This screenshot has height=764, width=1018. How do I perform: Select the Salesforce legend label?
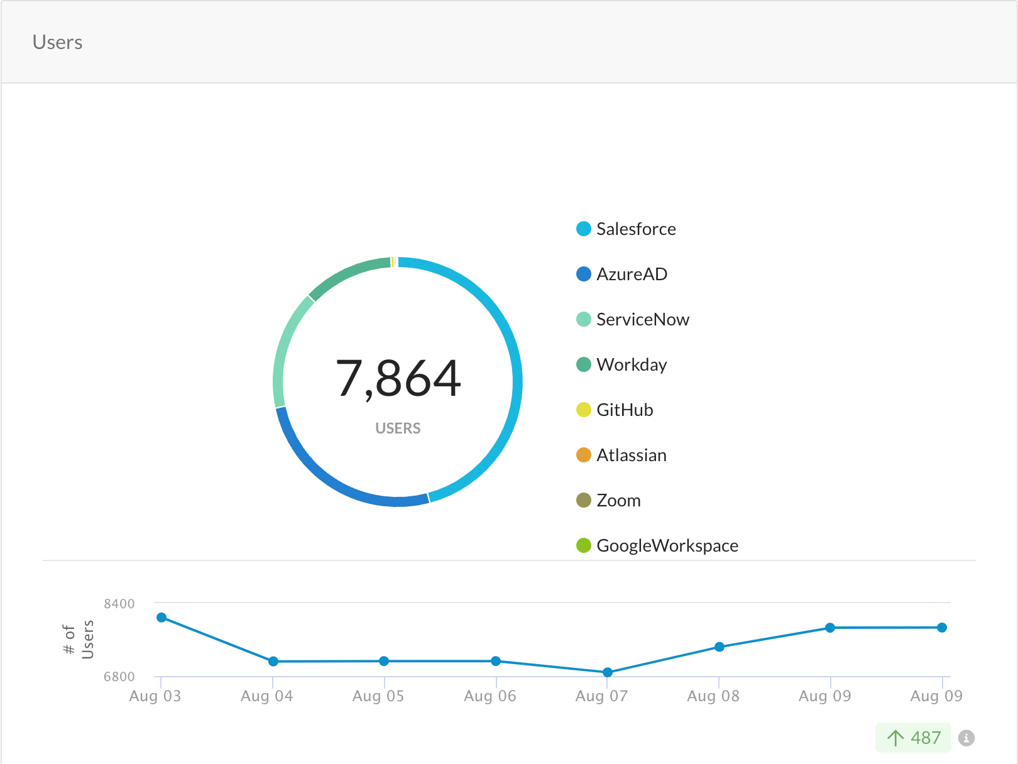(x=636, y=229)
